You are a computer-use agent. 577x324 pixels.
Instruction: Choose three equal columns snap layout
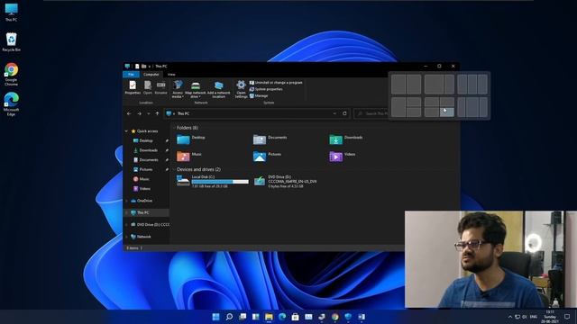(x=472, y=84)
